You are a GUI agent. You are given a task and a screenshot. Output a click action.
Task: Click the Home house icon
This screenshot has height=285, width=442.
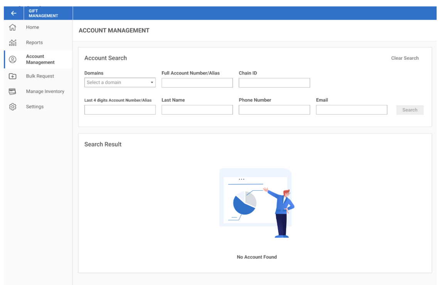coord(13,27)
